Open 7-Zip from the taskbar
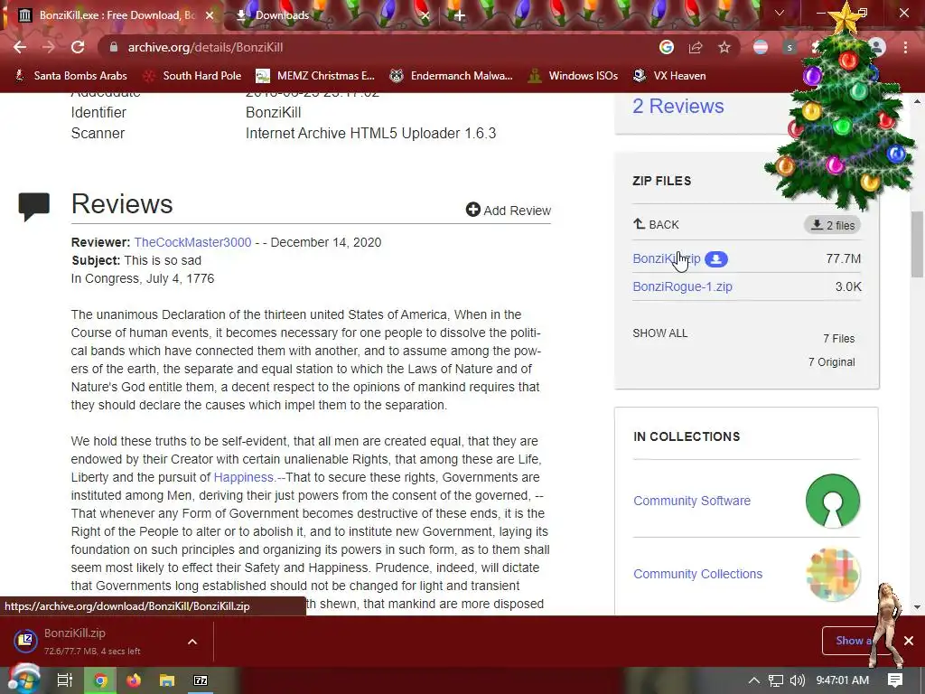The height and width of the screenshot is (694, 925). click(201, 680)
